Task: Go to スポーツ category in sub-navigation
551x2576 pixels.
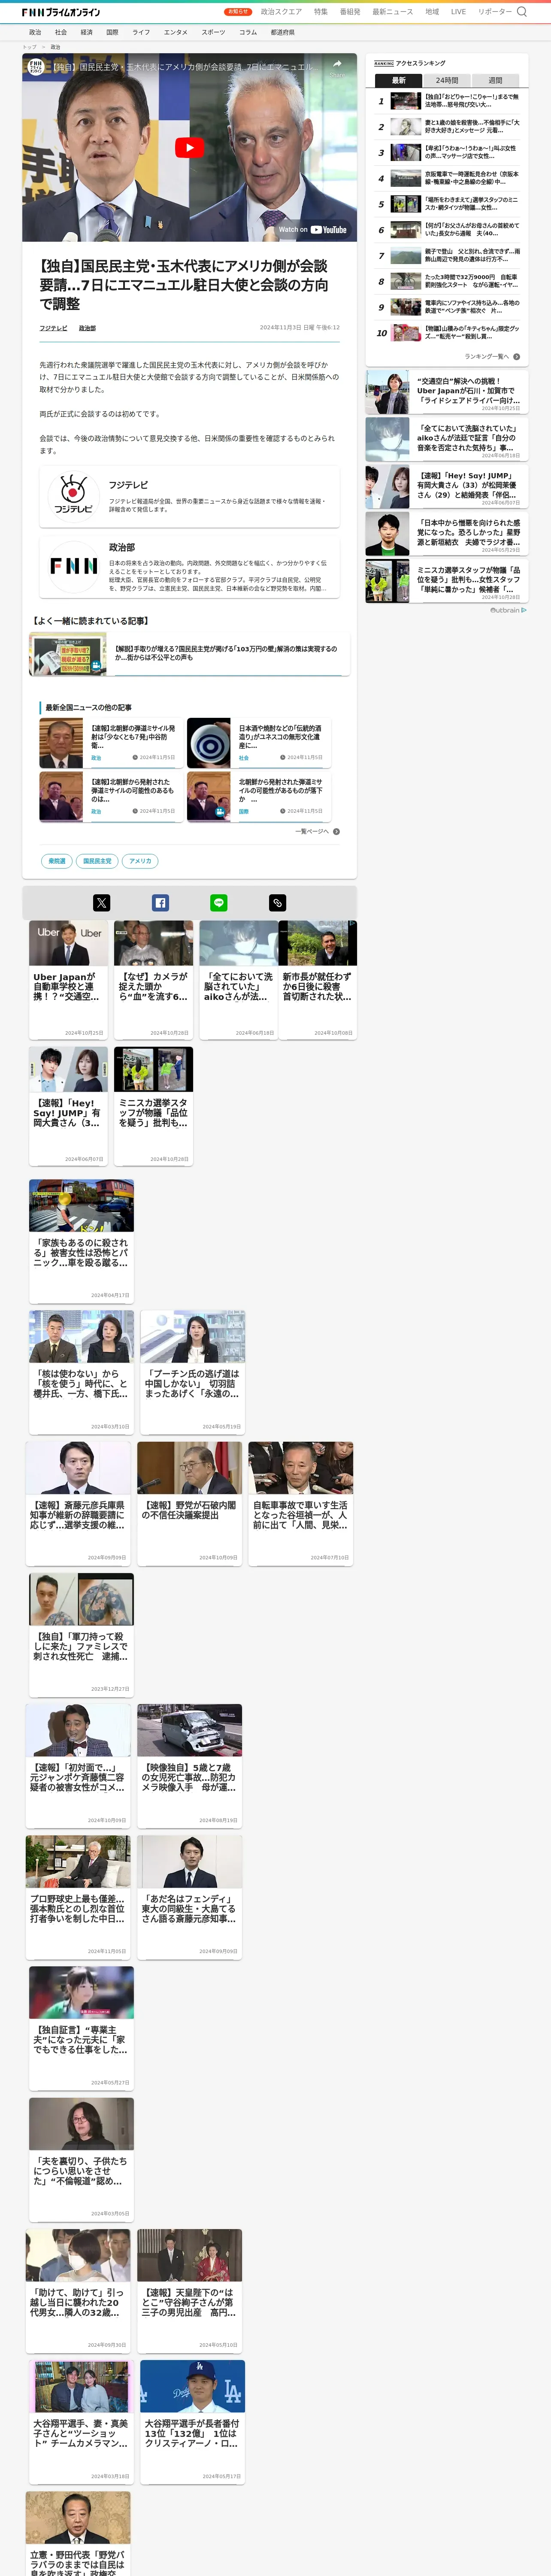Action: [x=213, y=32]
